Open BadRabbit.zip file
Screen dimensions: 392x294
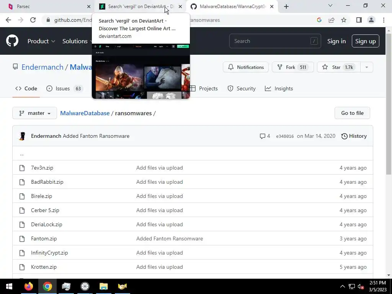(47, 182)
